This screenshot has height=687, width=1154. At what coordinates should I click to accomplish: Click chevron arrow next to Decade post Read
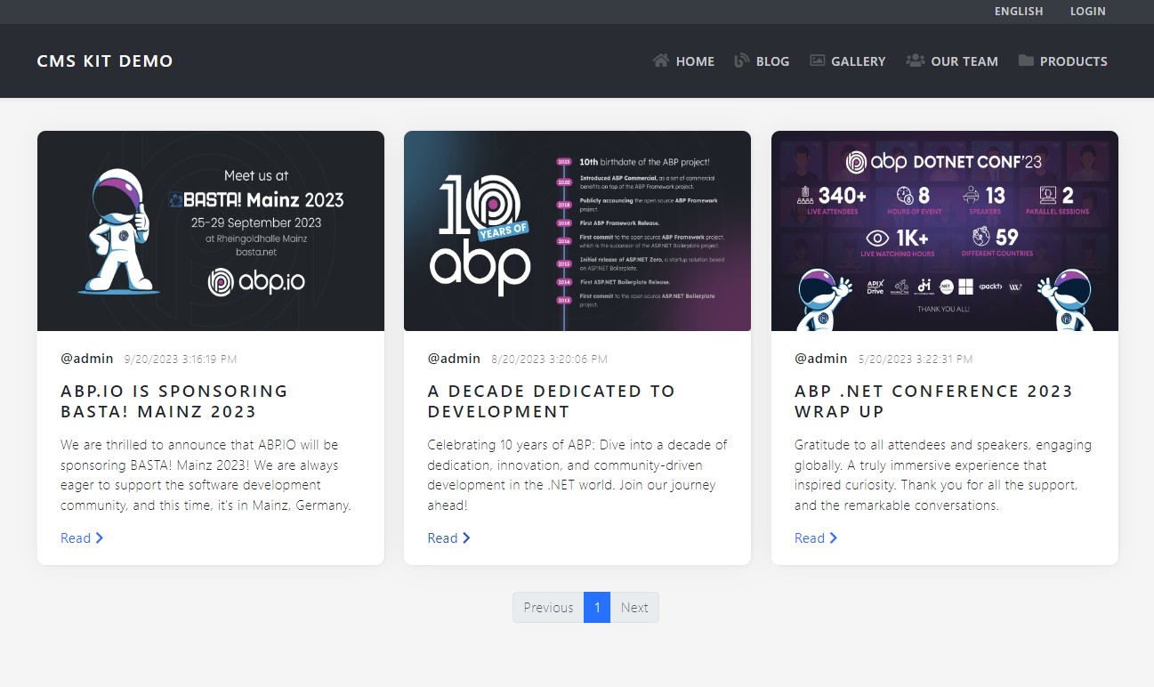(x=466, y=537)
